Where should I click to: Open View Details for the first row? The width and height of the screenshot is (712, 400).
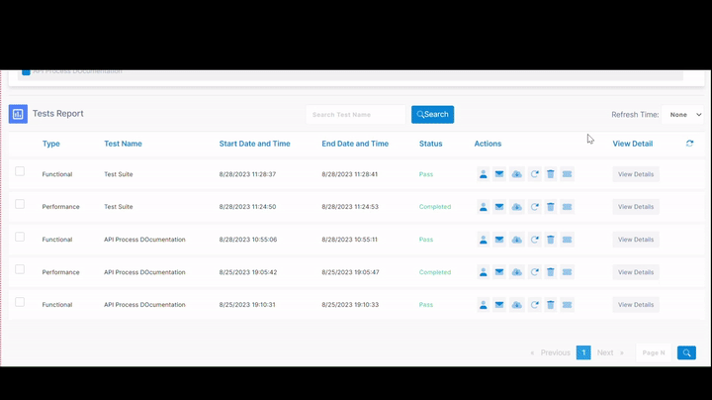click(635, 174)
